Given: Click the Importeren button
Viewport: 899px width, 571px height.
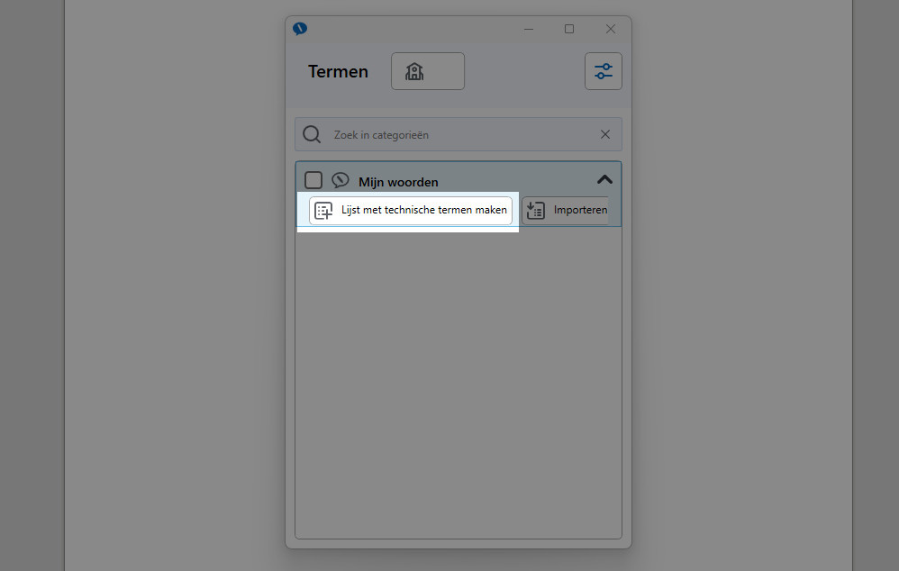Looking at the screenshot, I should pyautogui.click(x=565, y=211).
